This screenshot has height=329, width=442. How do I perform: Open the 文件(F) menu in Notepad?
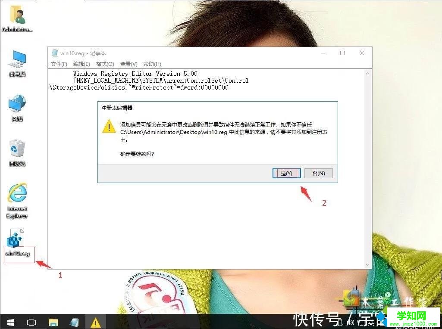[x=59, y=64]
